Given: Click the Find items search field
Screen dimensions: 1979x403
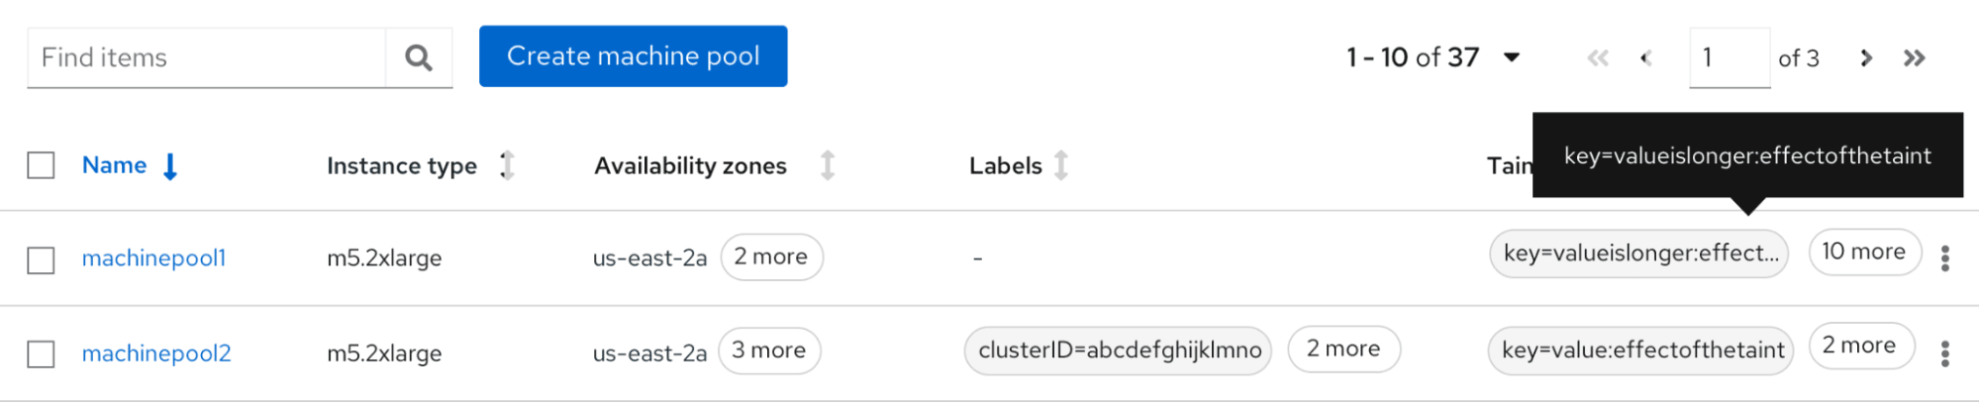Looking at the screenshot, I should pyautogui.click(x=206, y=58).
